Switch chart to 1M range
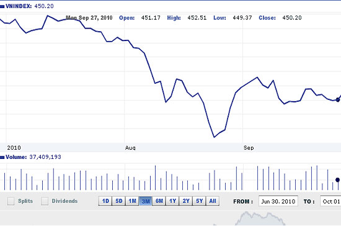This screenshot has height=226, width=341. (132, 201)
